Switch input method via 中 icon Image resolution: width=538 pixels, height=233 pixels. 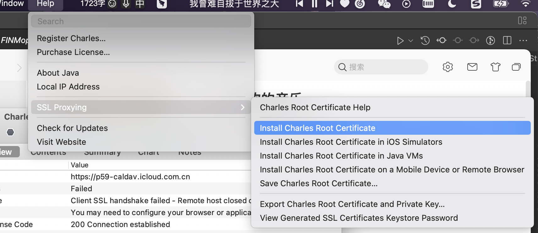click(x=140, y=4)
